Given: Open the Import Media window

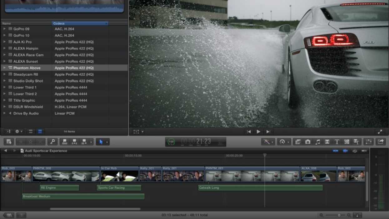Looking at the screenshot, I should [8, 142].
